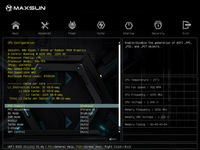Click the scrollbar down arrow
Viewport: 200px width, 150px height.
pyautogui.click(x=119, y=132)
